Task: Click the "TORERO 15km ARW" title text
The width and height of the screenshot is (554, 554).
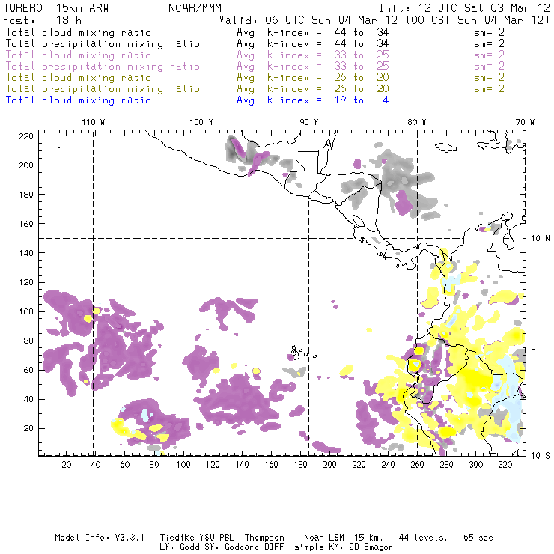Action: tap(56, 8)
